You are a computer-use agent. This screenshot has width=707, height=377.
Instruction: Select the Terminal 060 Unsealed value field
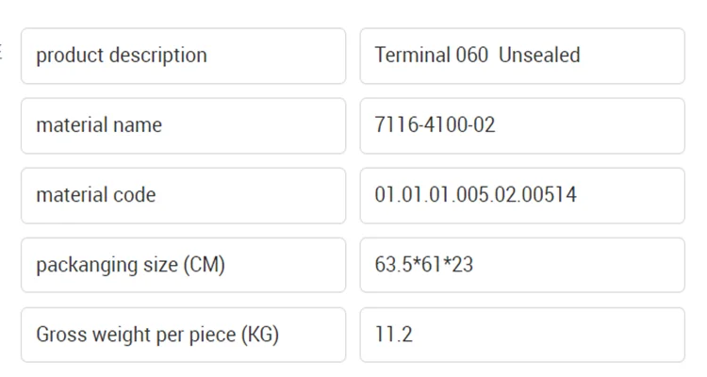pyautogui.click(x=521, y=56)
